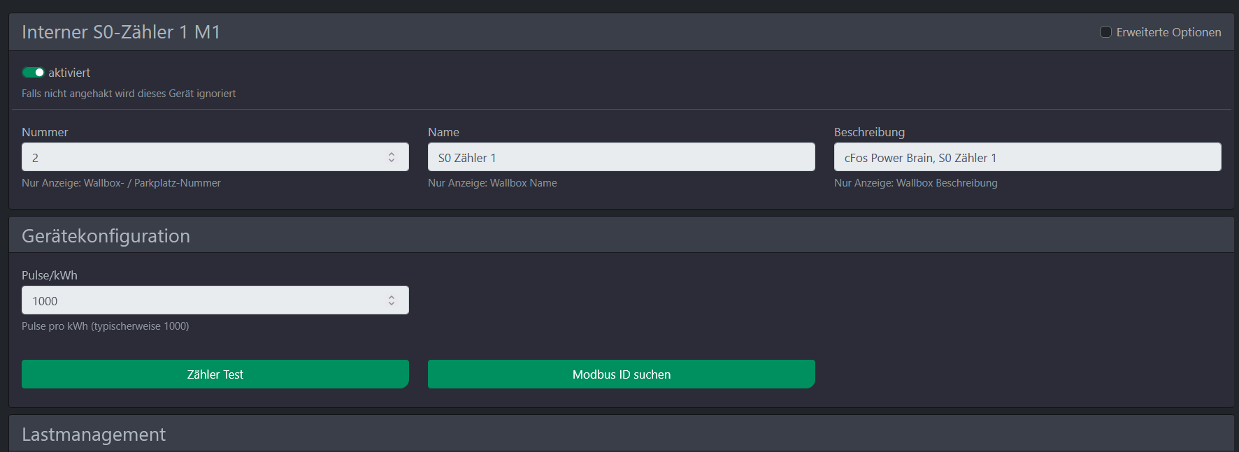Click the Interner S0-Zähler 1 M1 heading

point(121,32)
